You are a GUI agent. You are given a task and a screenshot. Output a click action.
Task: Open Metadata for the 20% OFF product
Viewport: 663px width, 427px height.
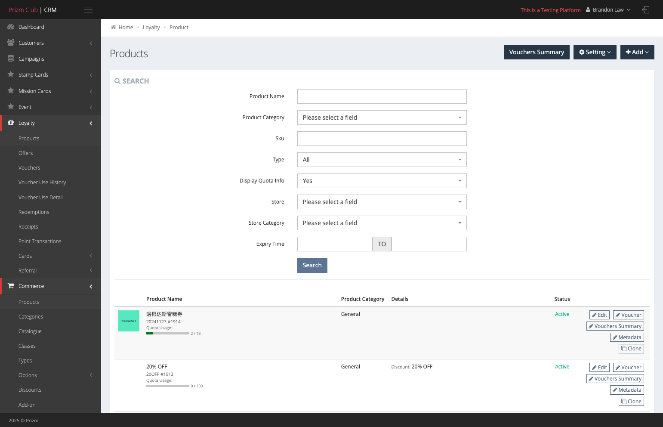[627, 390]
